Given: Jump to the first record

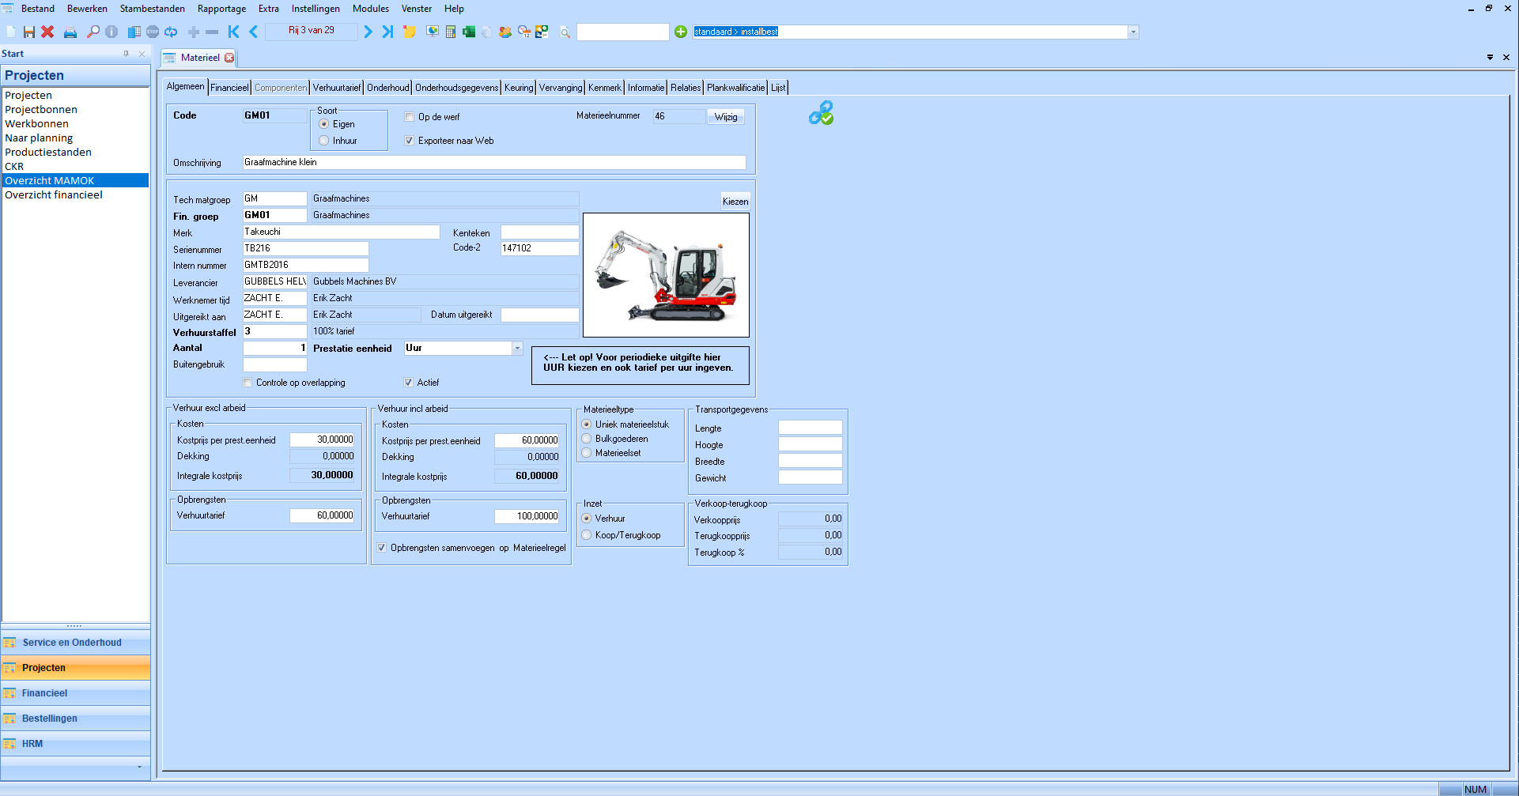Looking at the screenshot, I should coord(233,32).
